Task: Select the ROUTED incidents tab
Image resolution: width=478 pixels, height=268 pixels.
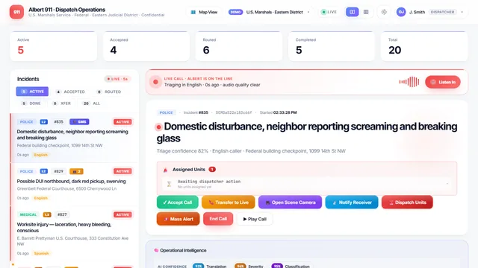Action: 109,92
